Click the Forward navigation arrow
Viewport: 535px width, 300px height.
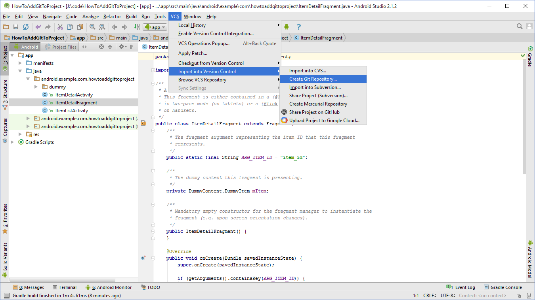pyautogui.click(x=124, y=27)
